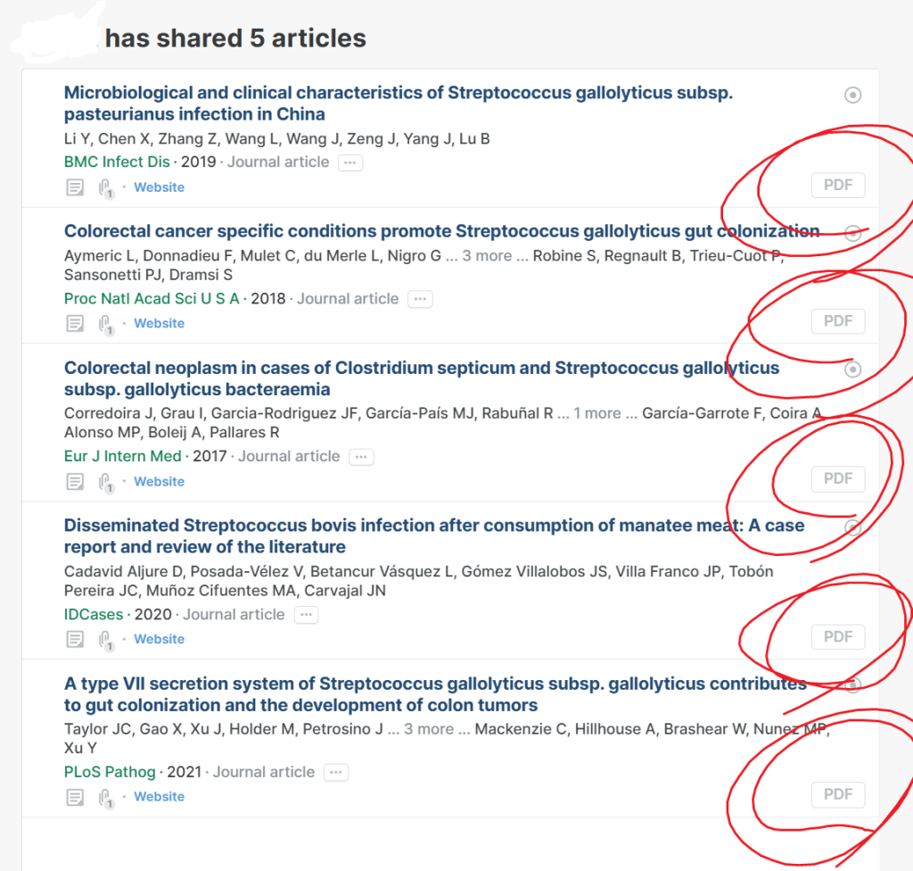This screenshot has height=871, width=913.
Task: Select radio button for colorectal cancer gut colonization article
Action: (x=852, y=234)
